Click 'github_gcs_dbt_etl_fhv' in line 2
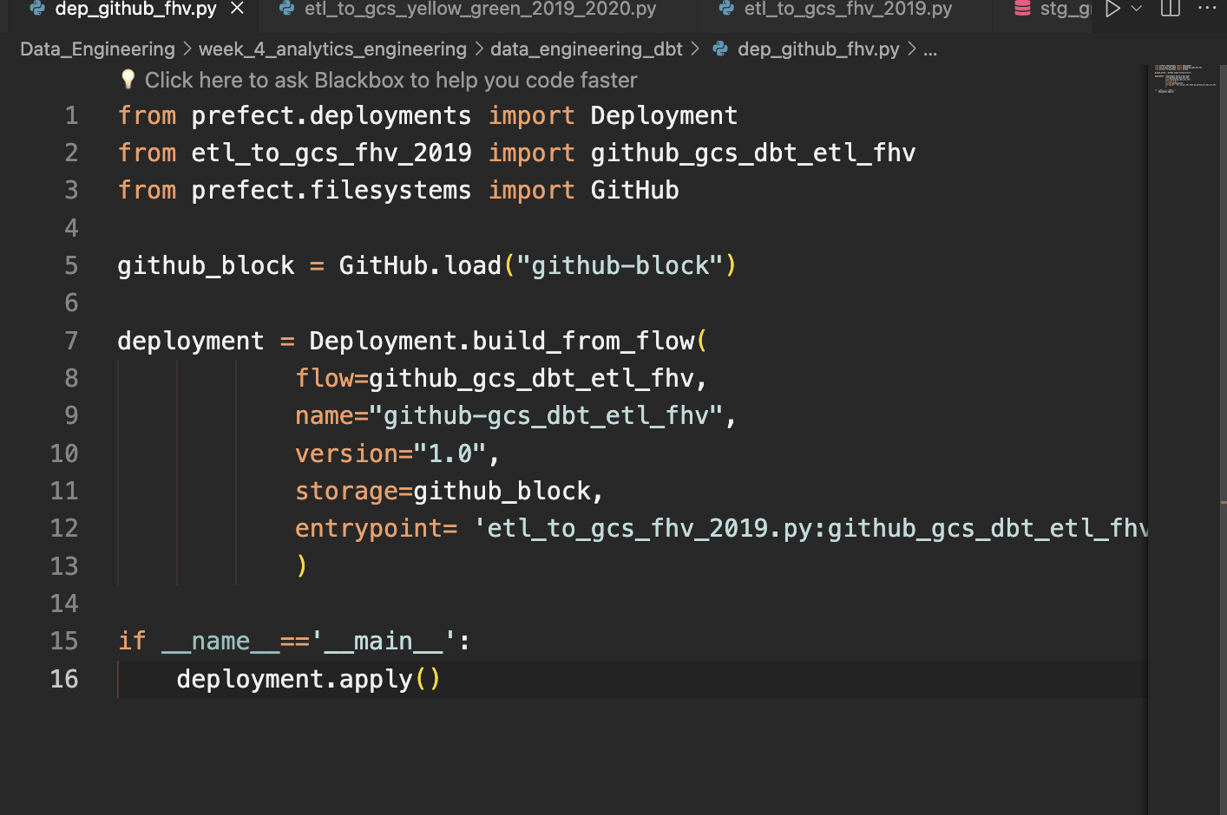1227x815 pixels. coord(753,153)
